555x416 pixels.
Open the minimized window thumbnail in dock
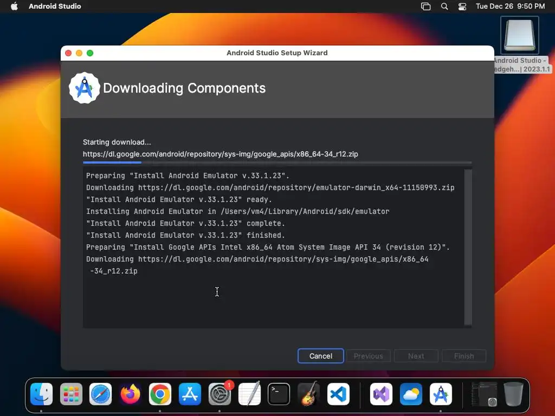click(x=484, y=394)
